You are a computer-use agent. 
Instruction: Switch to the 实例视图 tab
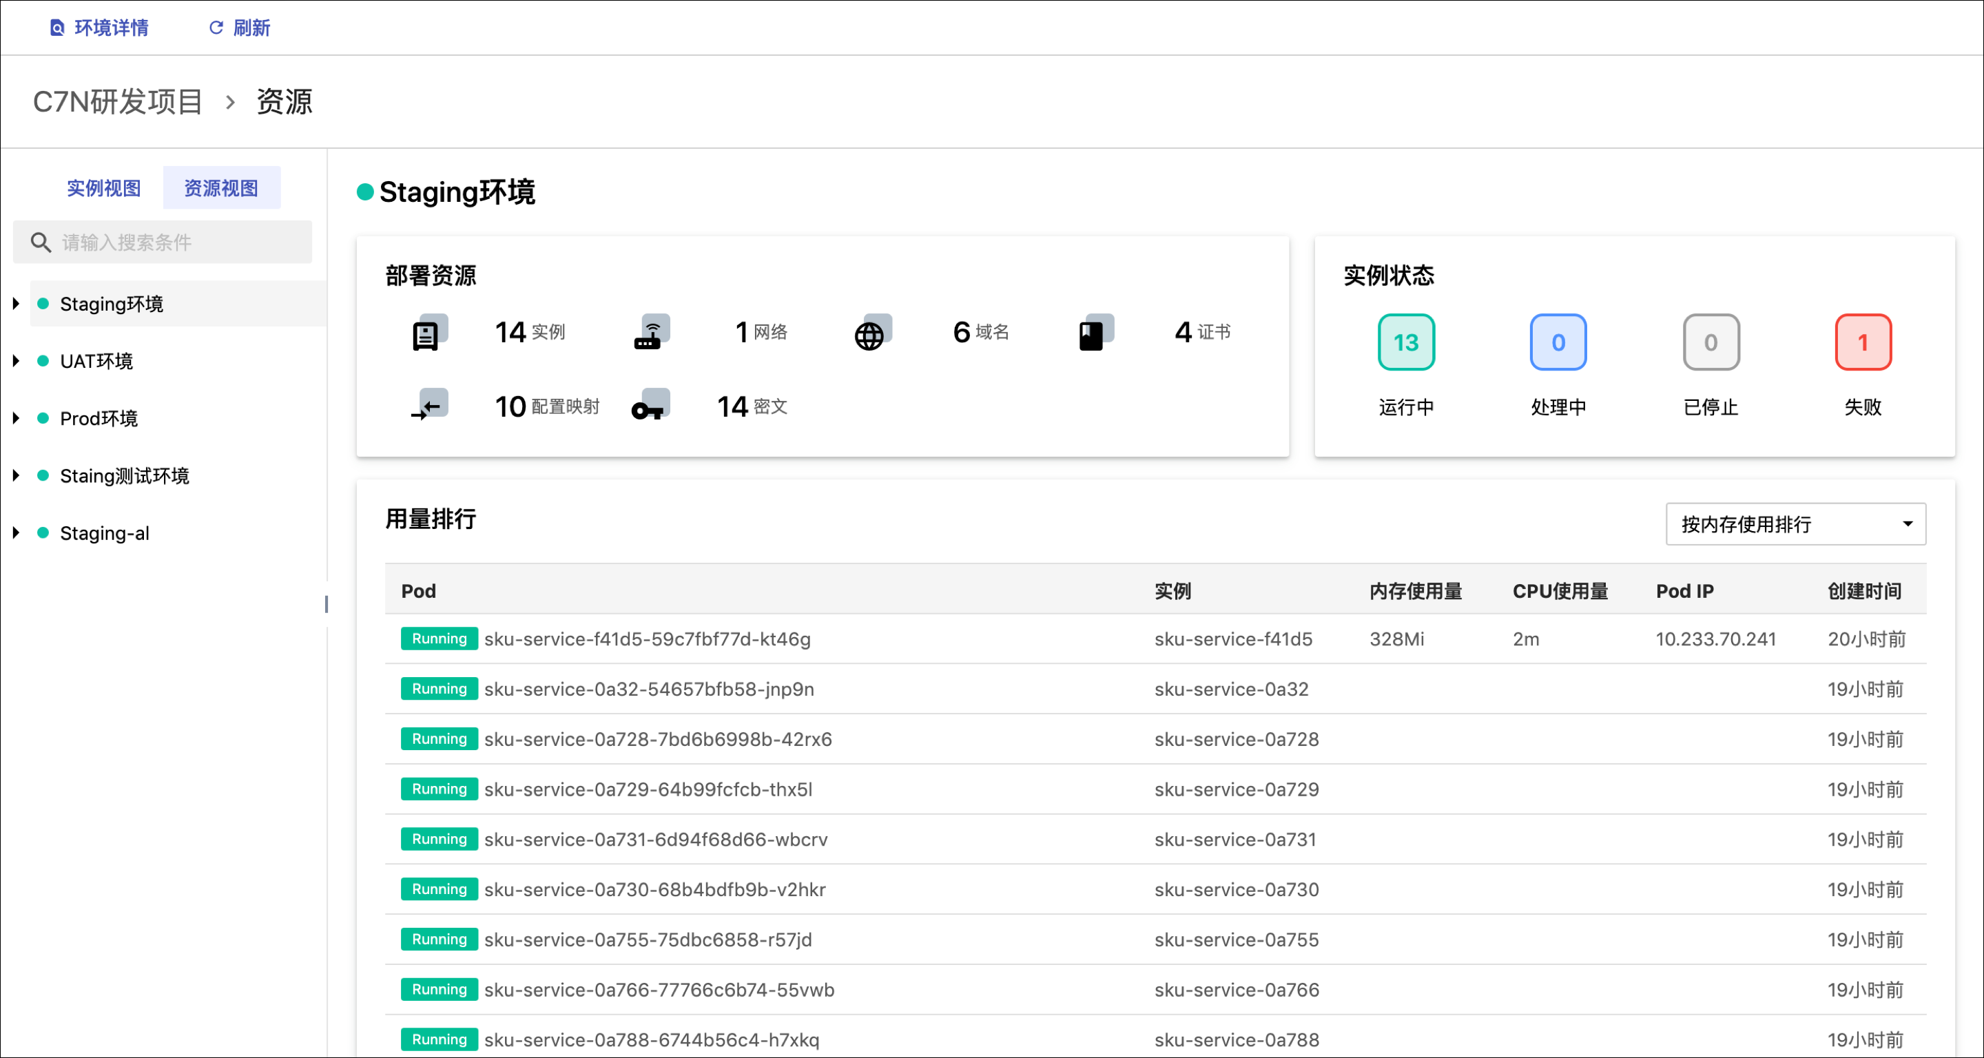(104, 188)
